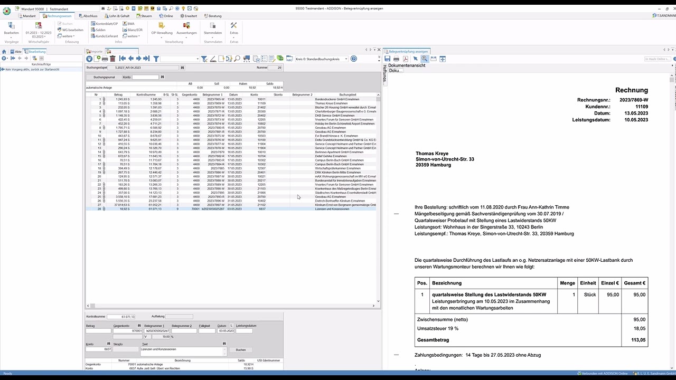Screen dimensions: 676x380
Task: Switch to the Importe tab
Action: (x=95, y=52)
